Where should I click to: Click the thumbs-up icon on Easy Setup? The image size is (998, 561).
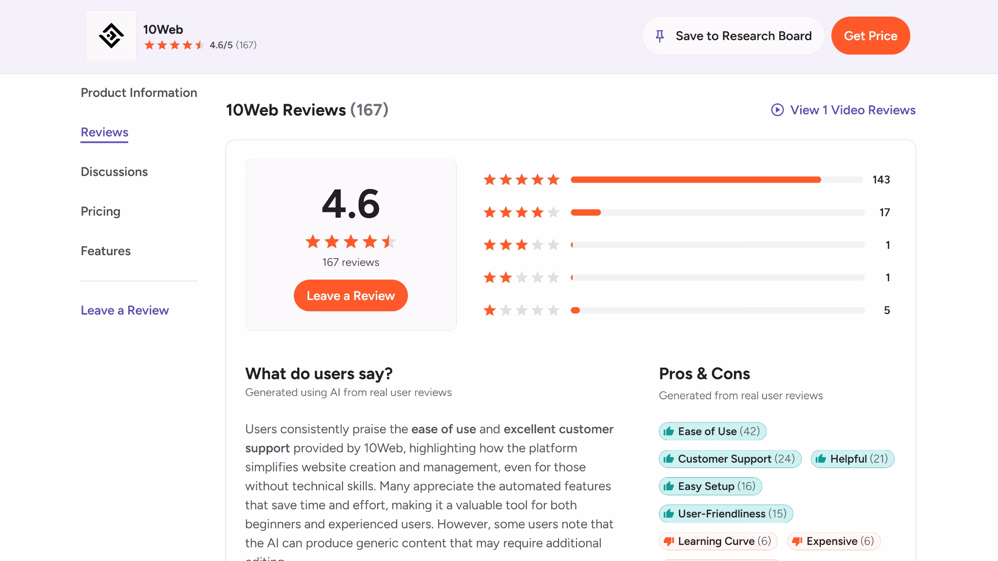669,486
